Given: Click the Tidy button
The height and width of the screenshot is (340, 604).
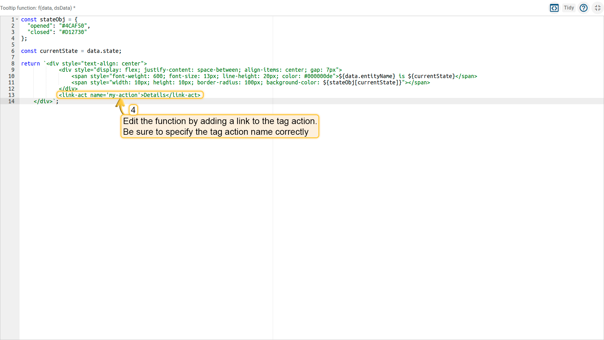Looking at the screenshot, I should click(569, 8).
